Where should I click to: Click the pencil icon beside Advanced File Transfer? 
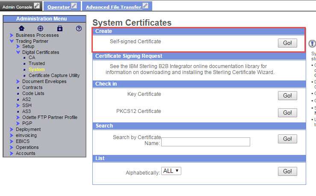145,6
